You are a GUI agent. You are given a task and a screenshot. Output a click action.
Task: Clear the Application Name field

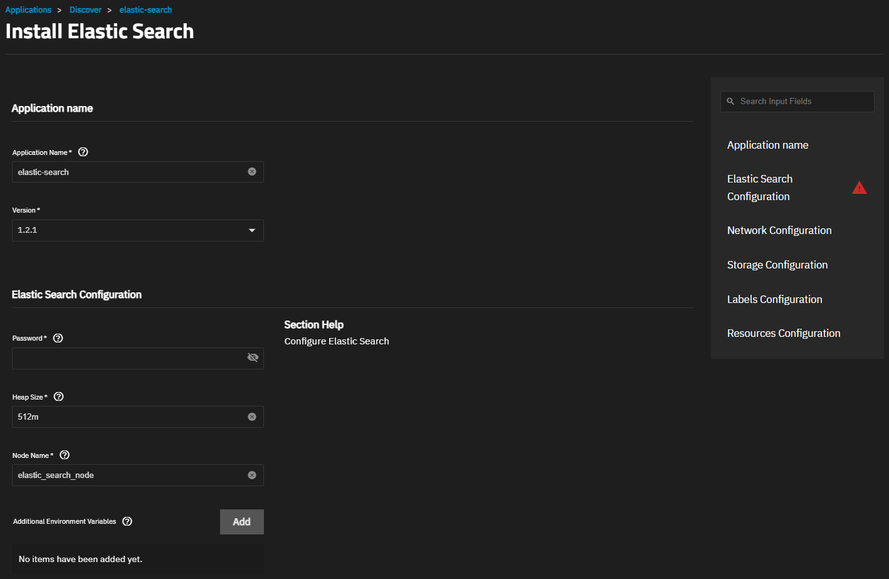[x=252, y=172]
